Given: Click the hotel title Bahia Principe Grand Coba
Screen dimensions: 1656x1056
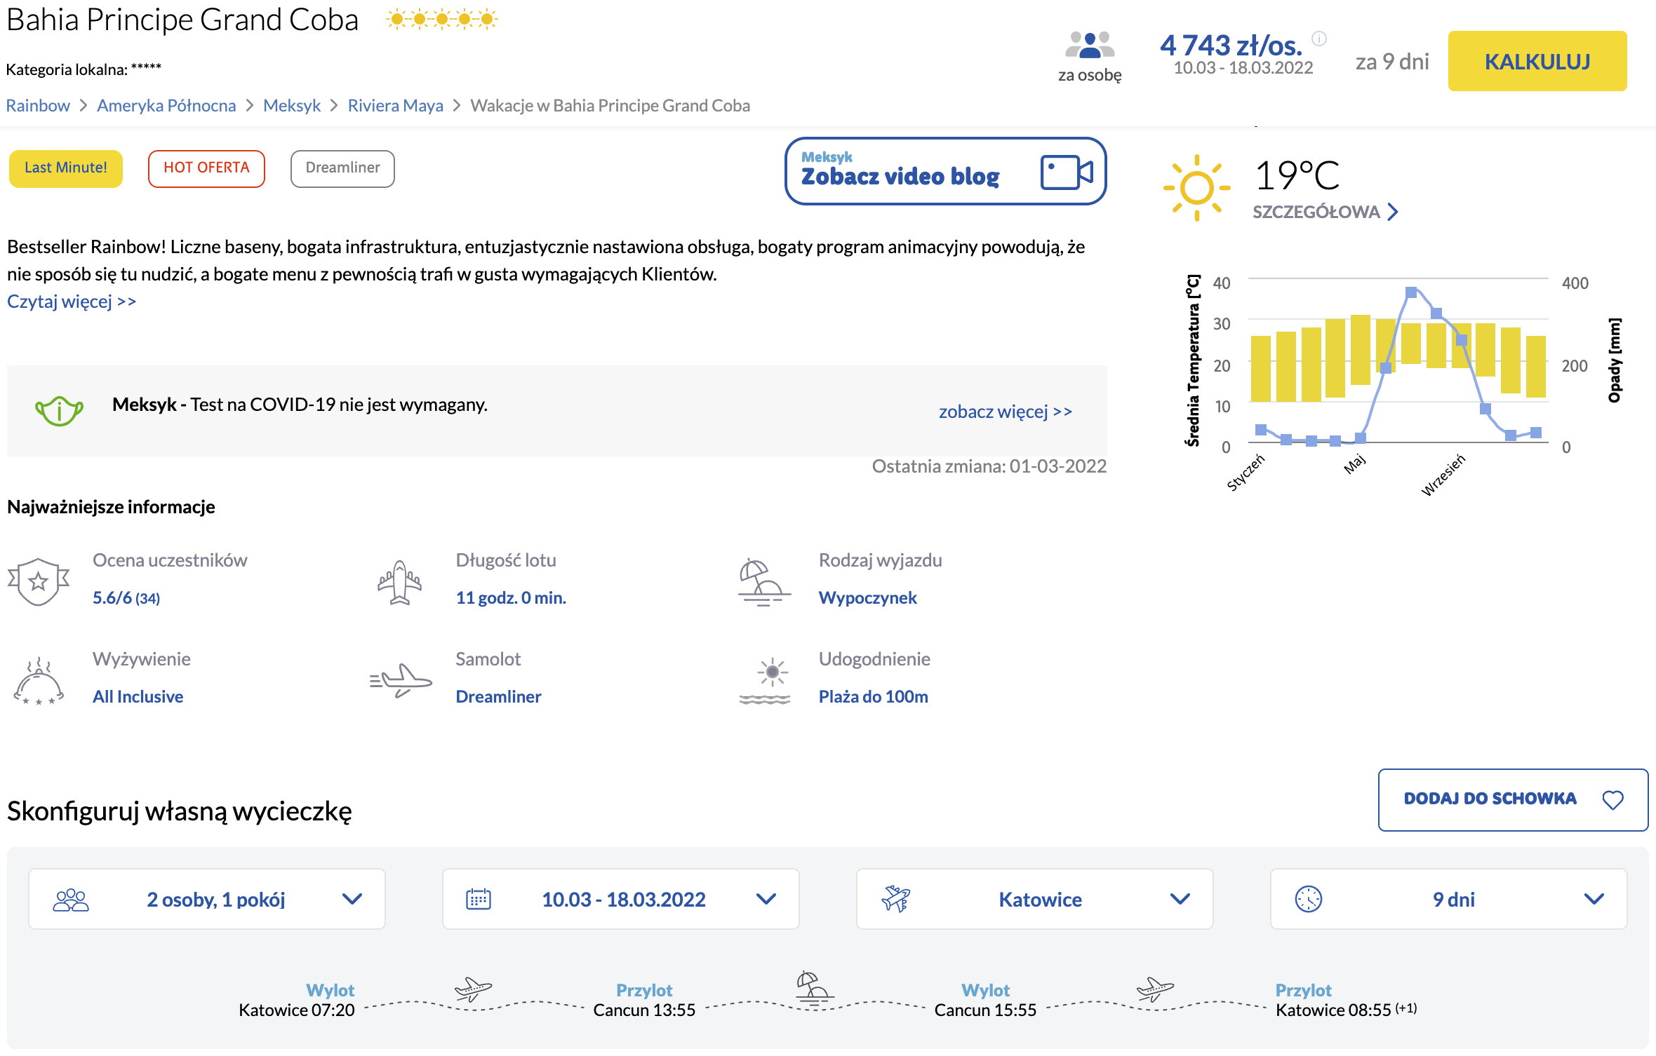Looking at the screenshot, I should (x=182, y=20).
